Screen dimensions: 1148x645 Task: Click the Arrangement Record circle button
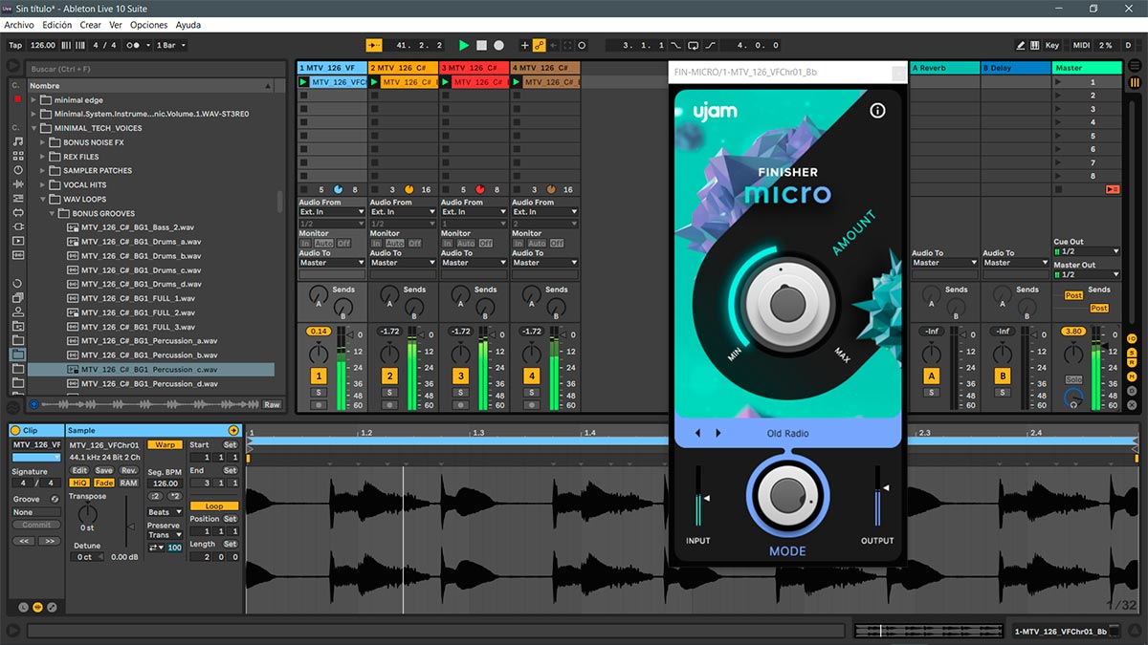[498, 45]
